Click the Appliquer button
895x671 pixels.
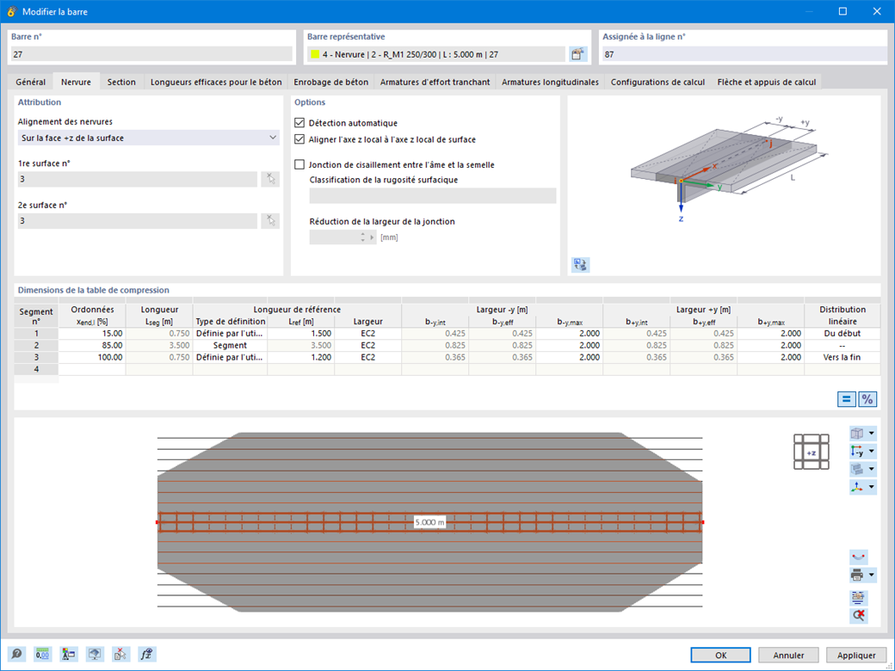pos(856,655)
